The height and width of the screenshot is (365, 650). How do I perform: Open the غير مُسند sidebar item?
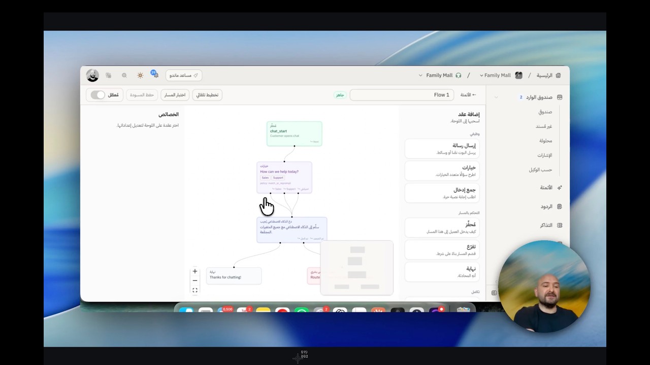click(544, 126)
